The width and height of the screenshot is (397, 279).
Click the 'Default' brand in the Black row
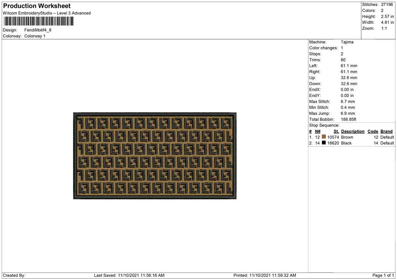pyautogui.click(x=387, y=143)
